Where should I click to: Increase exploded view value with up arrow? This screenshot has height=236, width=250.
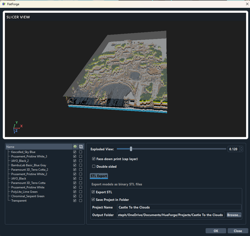241,147
